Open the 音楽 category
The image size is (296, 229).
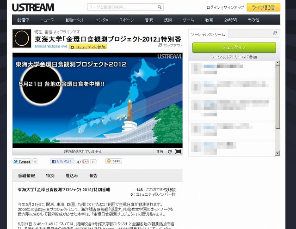[149, 20]
